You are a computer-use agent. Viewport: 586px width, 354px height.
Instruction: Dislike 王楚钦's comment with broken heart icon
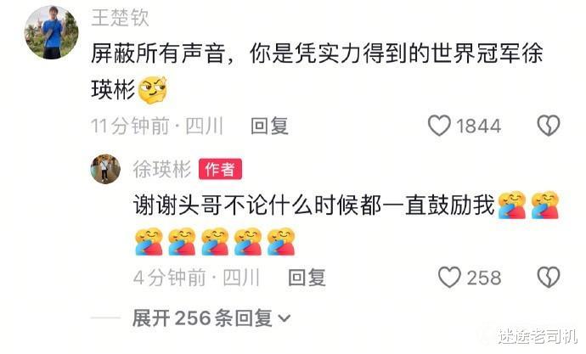tap(549, 126)
